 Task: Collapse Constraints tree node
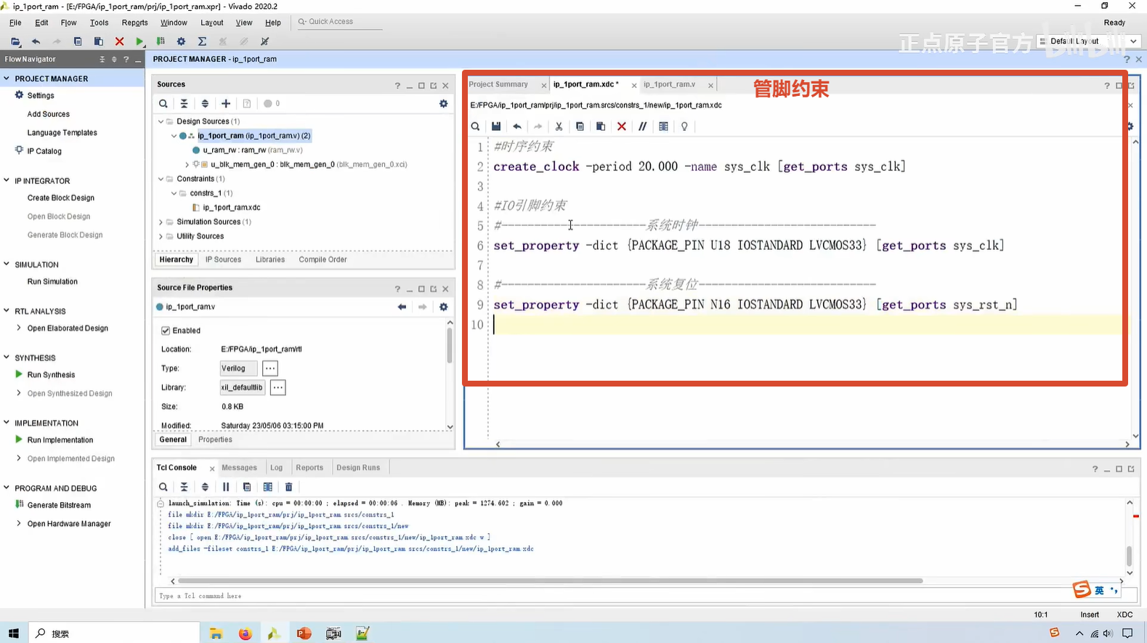161,179
